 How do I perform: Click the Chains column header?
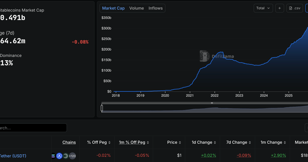point(69,142)
